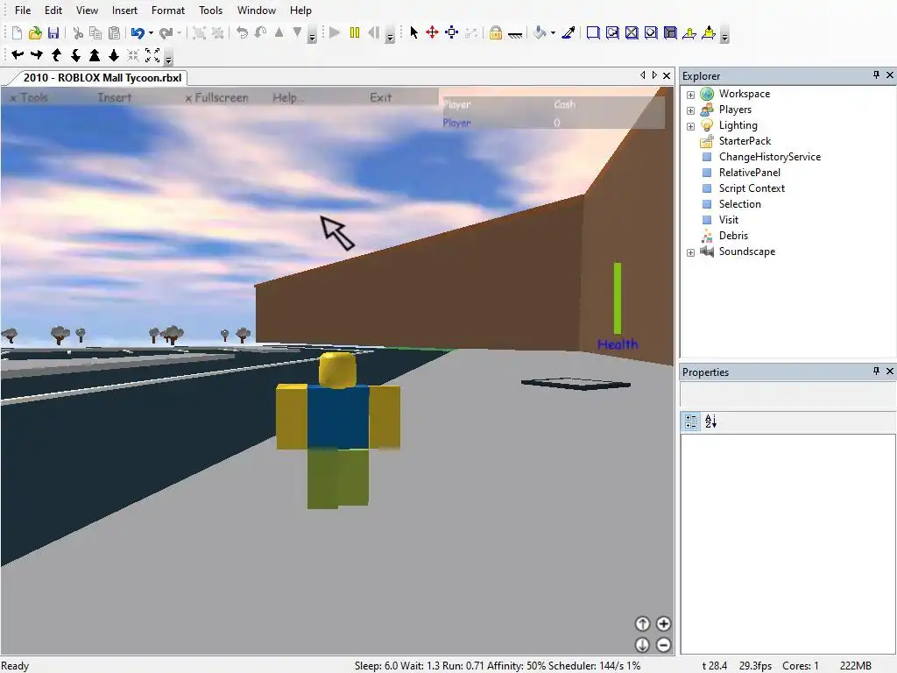
Task: Expand the Soundscape tree node
Action: (690, 252)
